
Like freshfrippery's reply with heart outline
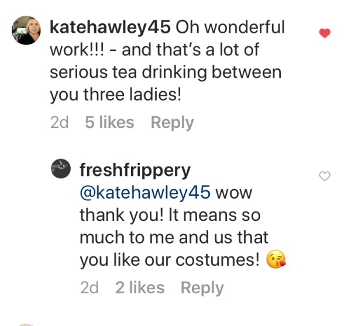[325, 176]
